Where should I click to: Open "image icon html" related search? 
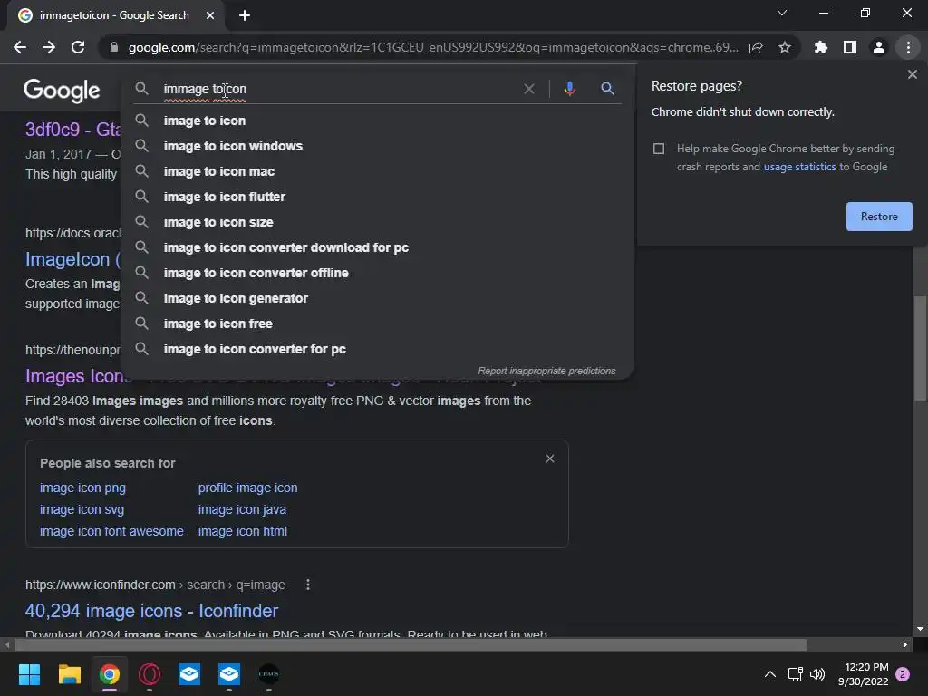[x=243, y=531]
